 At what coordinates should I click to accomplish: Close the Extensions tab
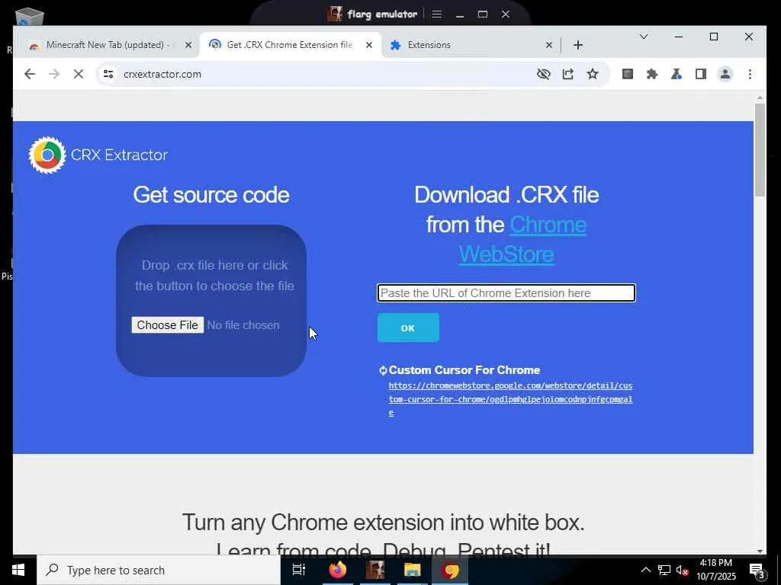click(x=548, y=45)
